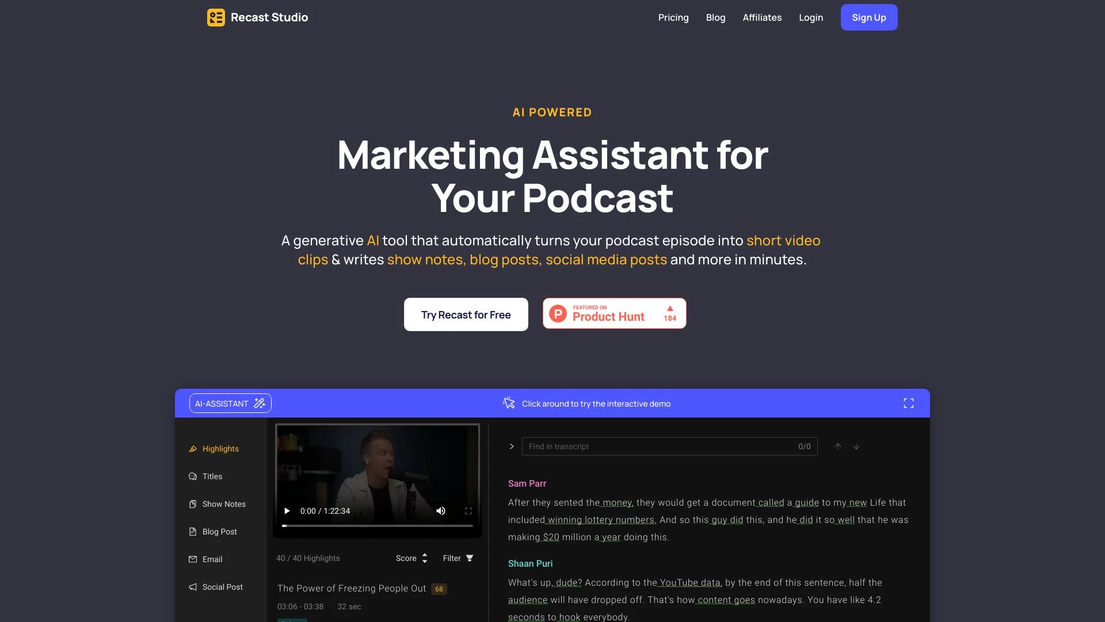The image size is (1105, 622).
Task: Open the Show Notes section
Action: pos(223,504)
